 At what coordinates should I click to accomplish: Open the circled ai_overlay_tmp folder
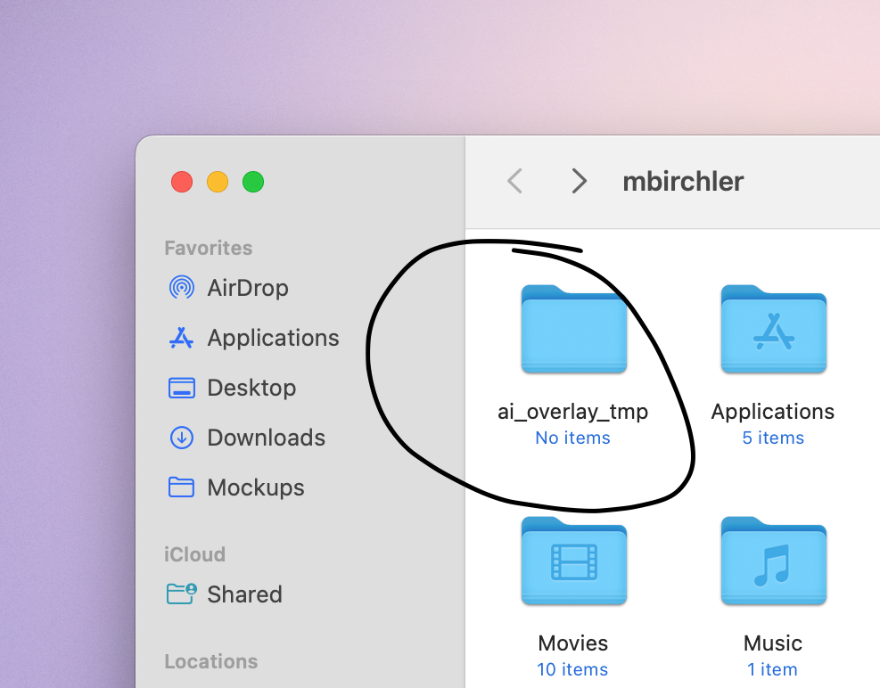(573, 329)
